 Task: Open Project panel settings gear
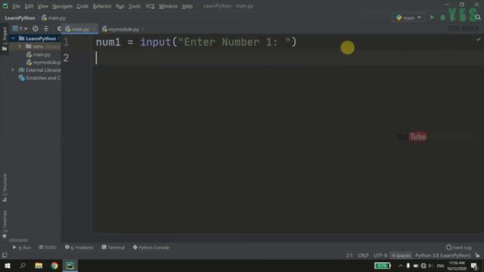coord(59,29)
